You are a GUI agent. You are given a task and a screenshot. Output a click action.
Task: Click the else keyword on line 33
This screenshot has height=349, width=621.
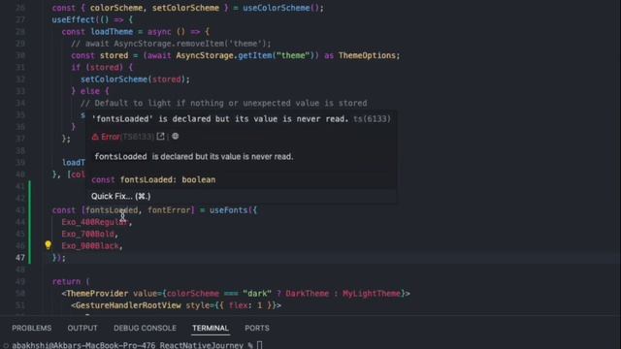click(90, 91)
